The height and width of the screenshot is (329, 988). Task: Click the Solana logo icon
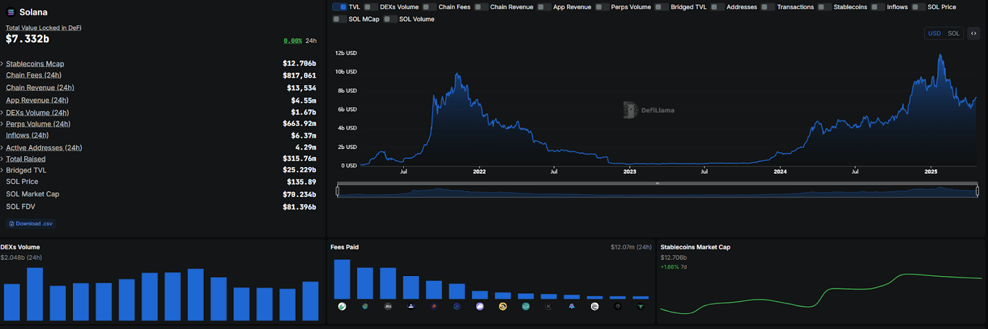click(10, 12)
